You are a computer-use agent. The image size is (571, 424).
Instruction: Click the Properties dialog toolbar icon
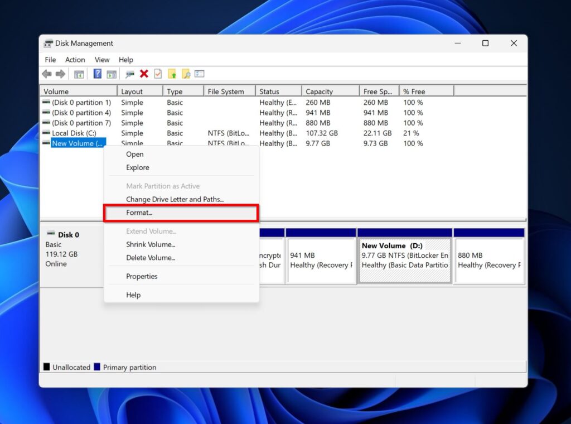point(199,73)
